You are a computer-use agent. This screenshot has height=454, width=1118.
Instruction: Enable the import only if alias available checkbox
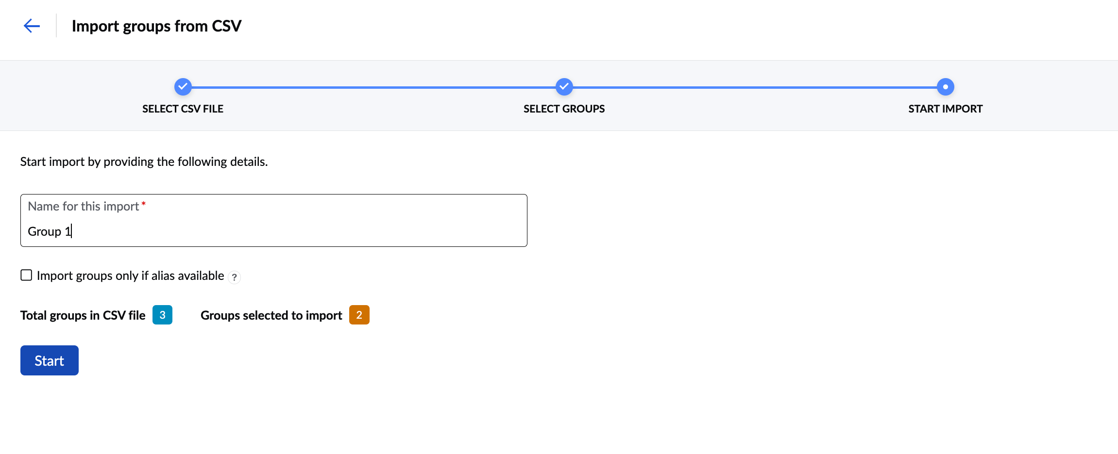[26, 276]
